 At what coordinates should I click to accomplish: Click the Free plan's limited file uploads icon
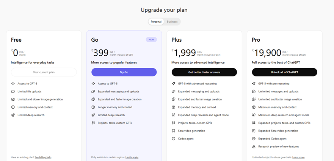pos(13,91)
